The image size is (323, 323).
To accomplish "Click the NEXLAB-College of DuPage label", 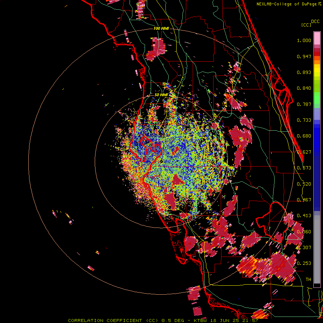I will pyautogui.click(x=286, y=4).
